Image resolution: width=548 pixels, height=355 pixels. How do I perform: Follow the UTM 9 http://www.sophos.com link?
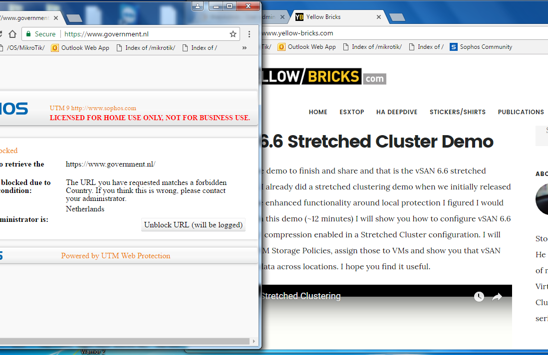(93, 108)
